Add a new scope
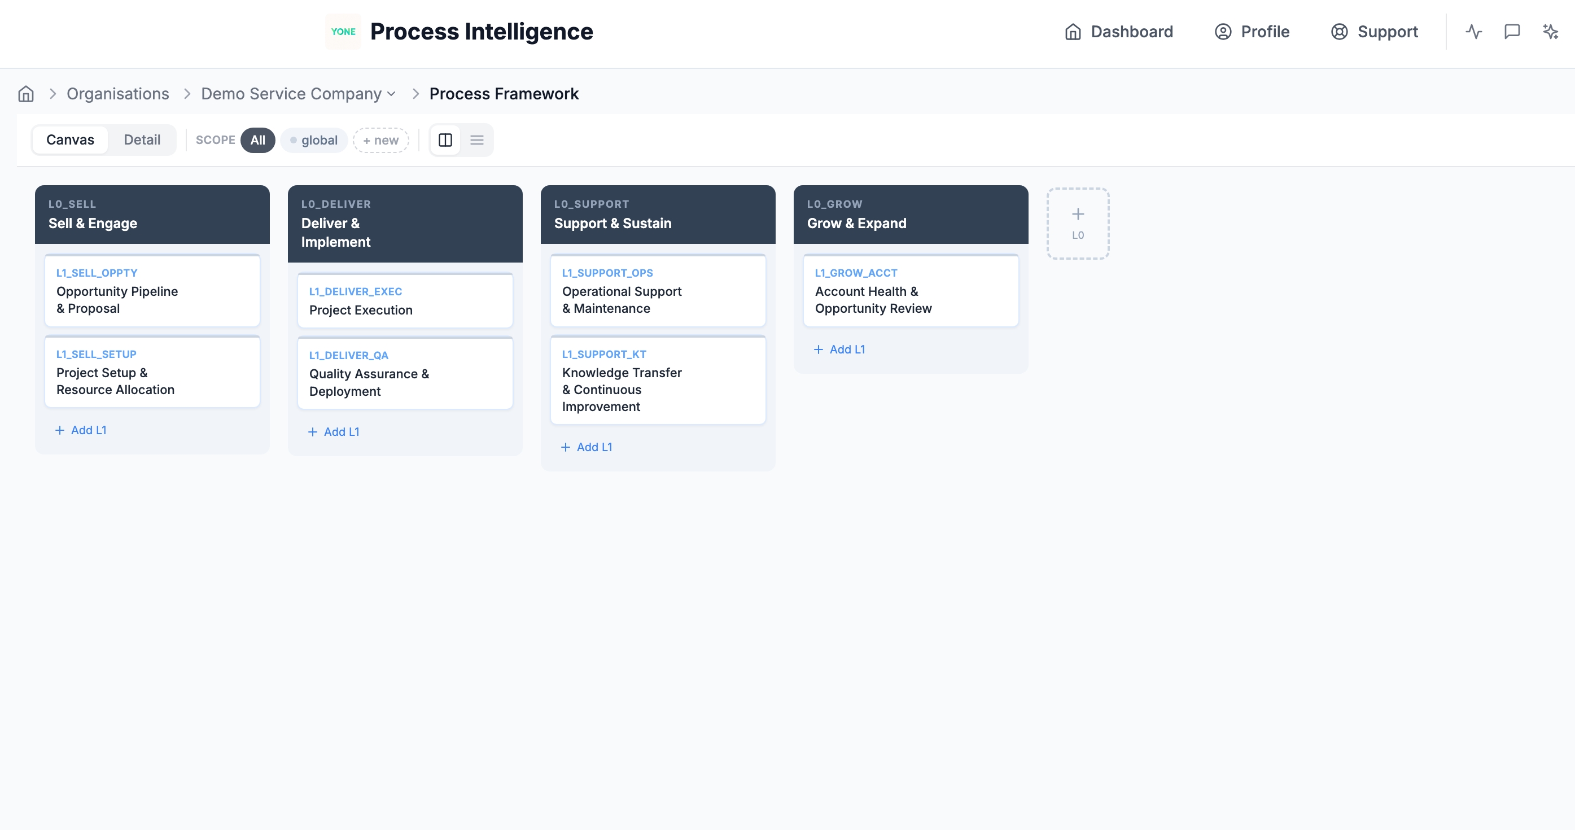 [x=380, y=140]
